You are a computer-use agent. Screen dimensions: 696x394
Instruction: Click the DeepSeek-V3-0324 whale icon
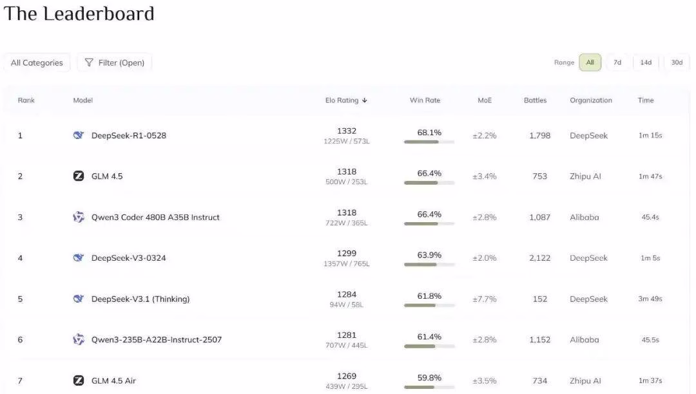(79, 258)
